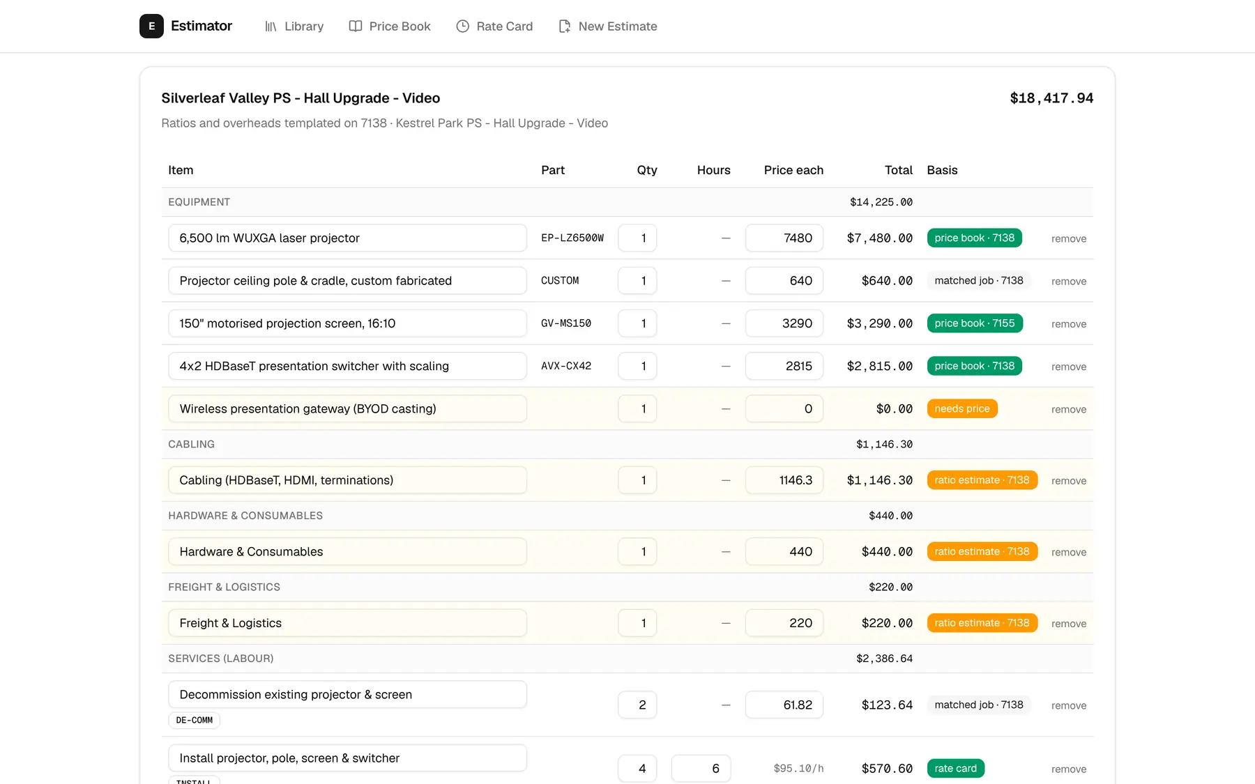Click the DE-COMM tag label

(195, 720)
